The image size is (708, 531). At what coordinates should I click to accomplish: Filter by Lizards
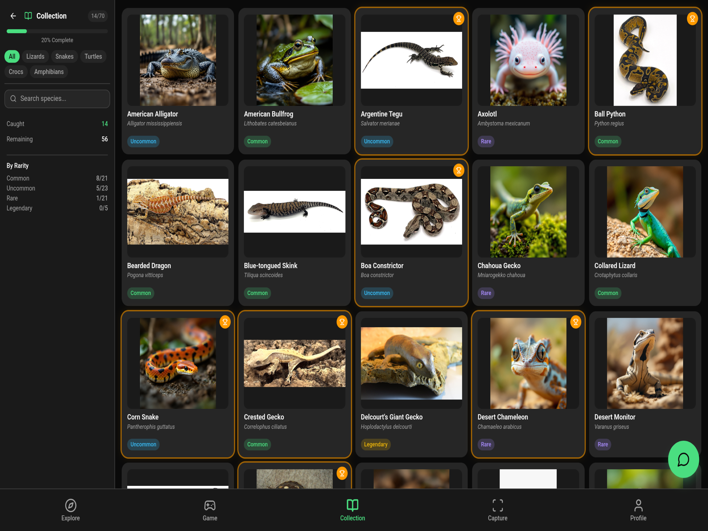pos(35,57)
